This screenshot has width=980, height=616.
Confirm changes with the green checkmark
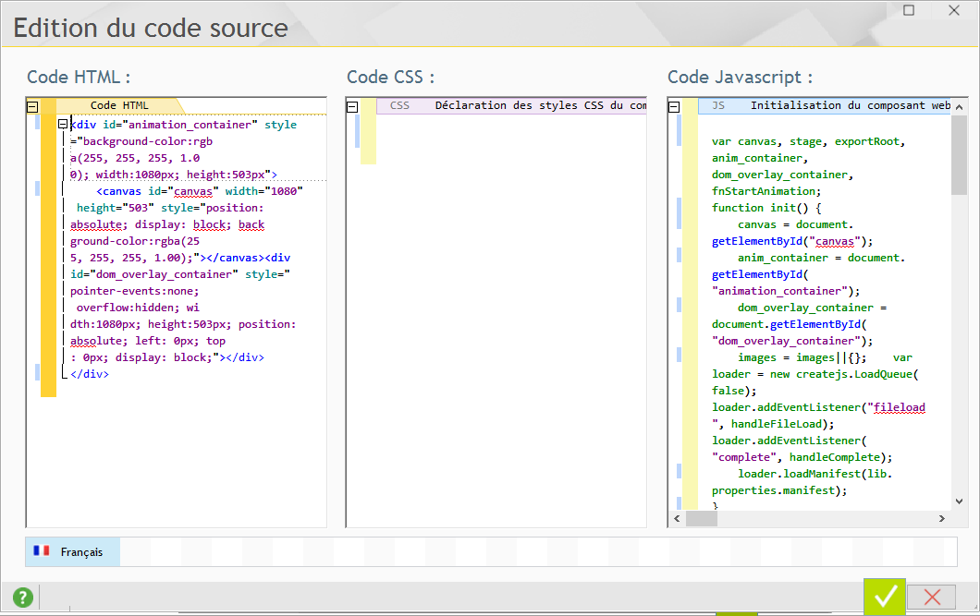pyautogui.click(x=884, y=597)
